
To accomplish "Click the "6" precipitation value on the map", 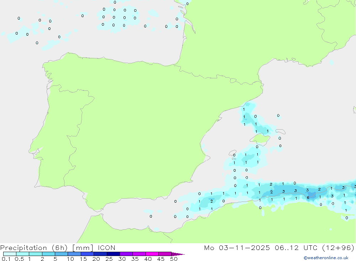I will [308, 198].
